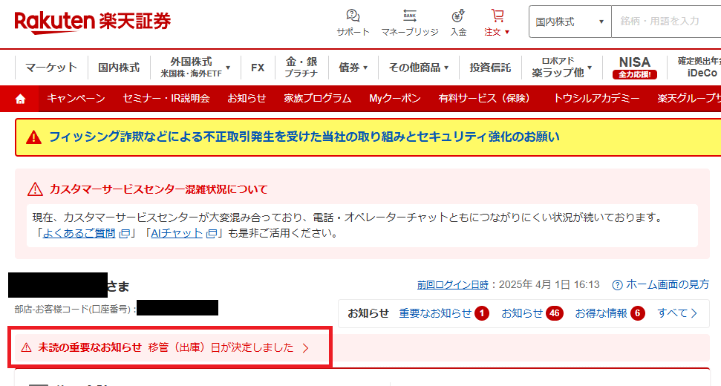Open the deposit (入金) yen icon
721x386 pixels.
click(x=458, y=16)
